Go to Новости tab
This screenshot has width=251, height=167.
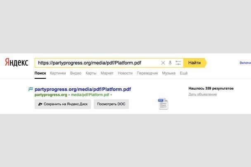click(125, 73)
